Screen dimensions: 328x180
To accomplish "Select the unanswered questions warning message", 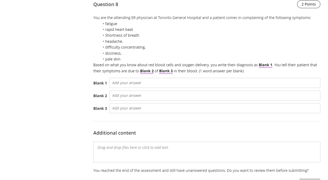I will coord(201,170).
